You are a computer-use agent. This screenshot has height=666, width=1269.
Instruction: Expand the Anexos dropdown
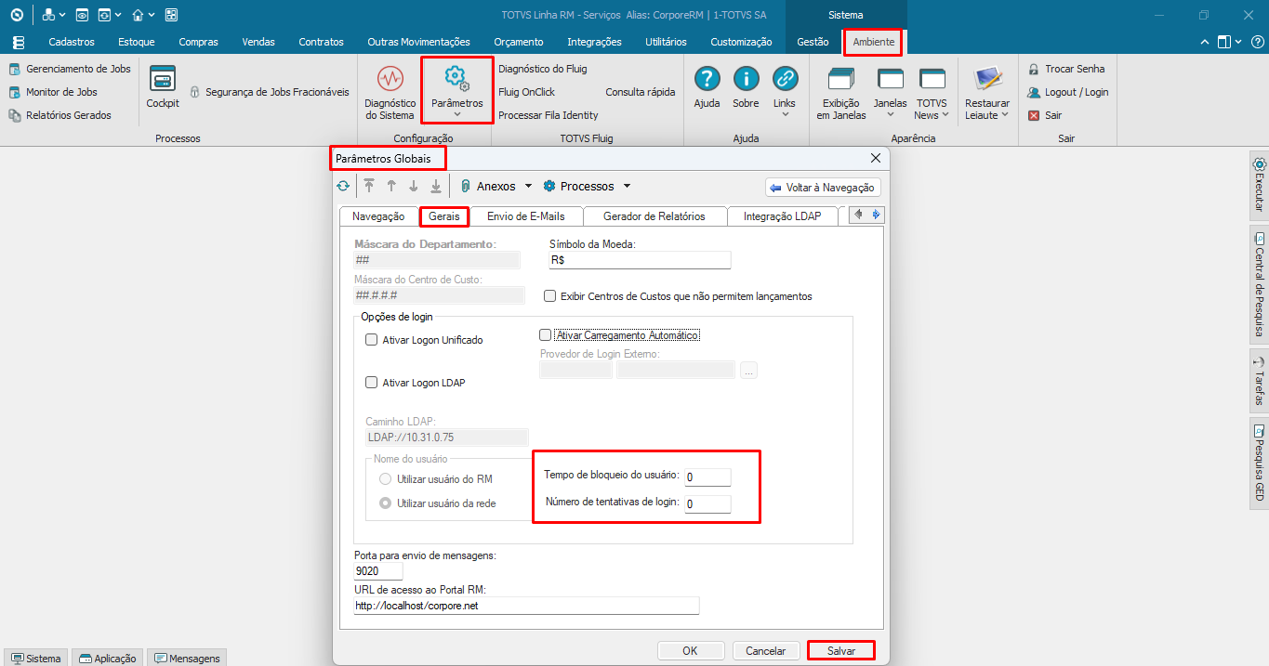point(529,186)
